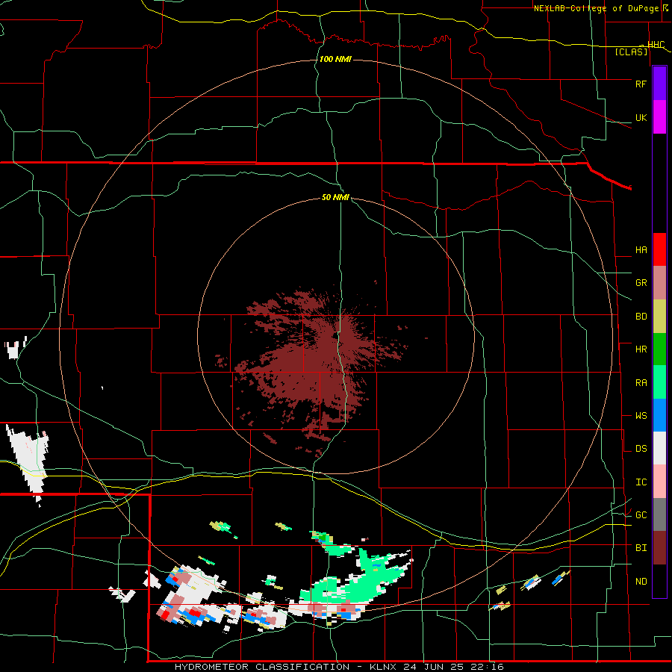Click the WS legend label

(x=641, y=416)
